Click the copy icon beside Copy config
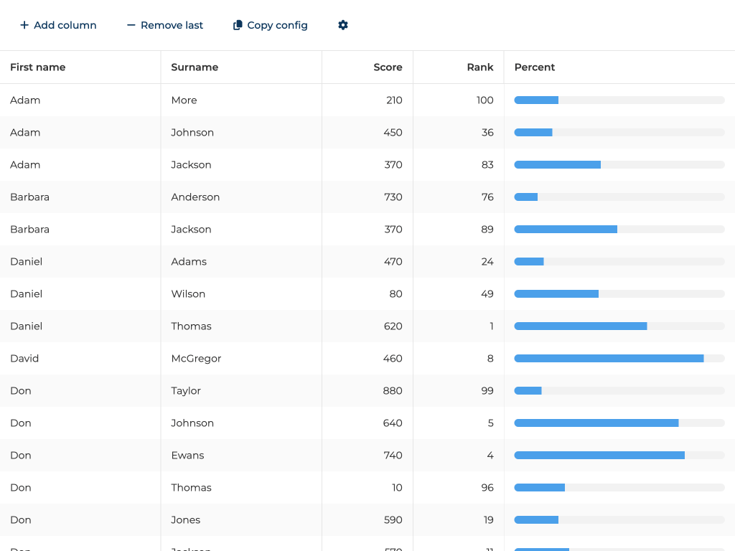 pos(238,25)
